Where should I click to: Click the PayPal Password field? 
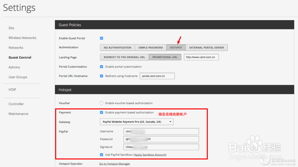click(161, 139)
